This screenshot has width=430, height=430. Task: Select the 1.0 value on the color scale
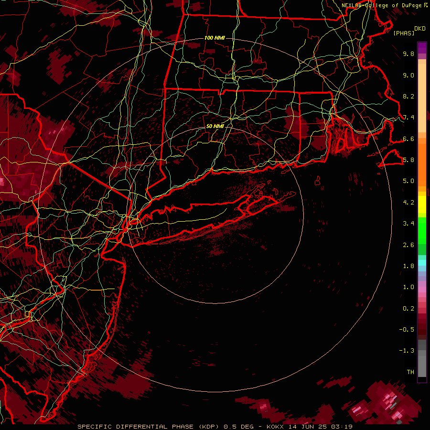coord(408,287)
